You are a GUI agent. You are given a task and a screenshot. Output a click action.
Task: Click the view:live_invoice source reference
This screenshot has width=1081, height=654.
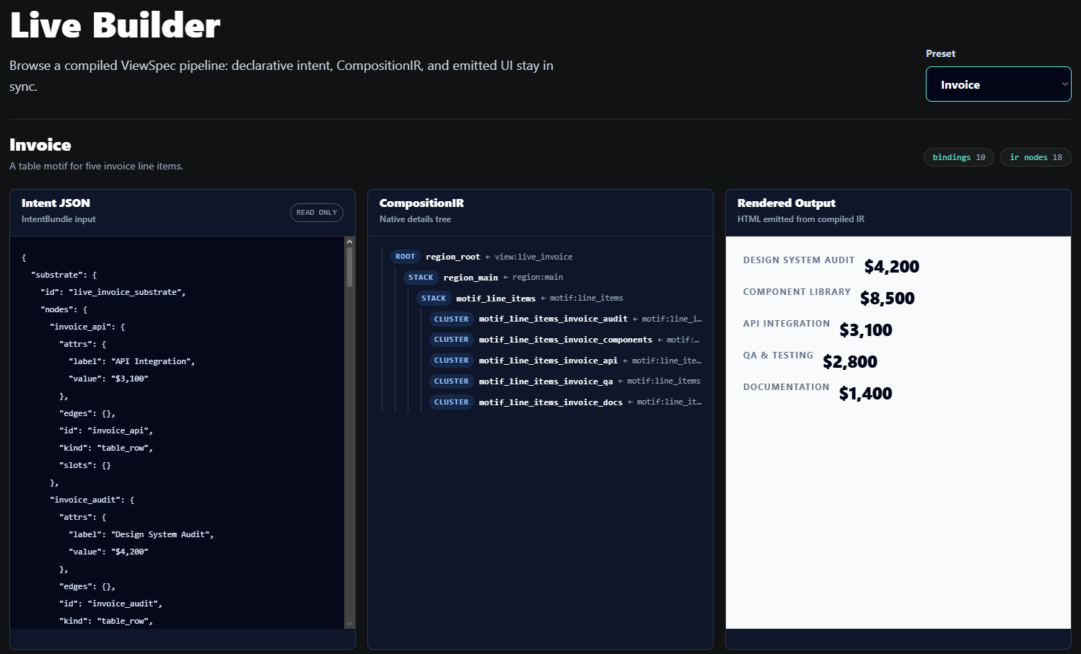[533, 257]
